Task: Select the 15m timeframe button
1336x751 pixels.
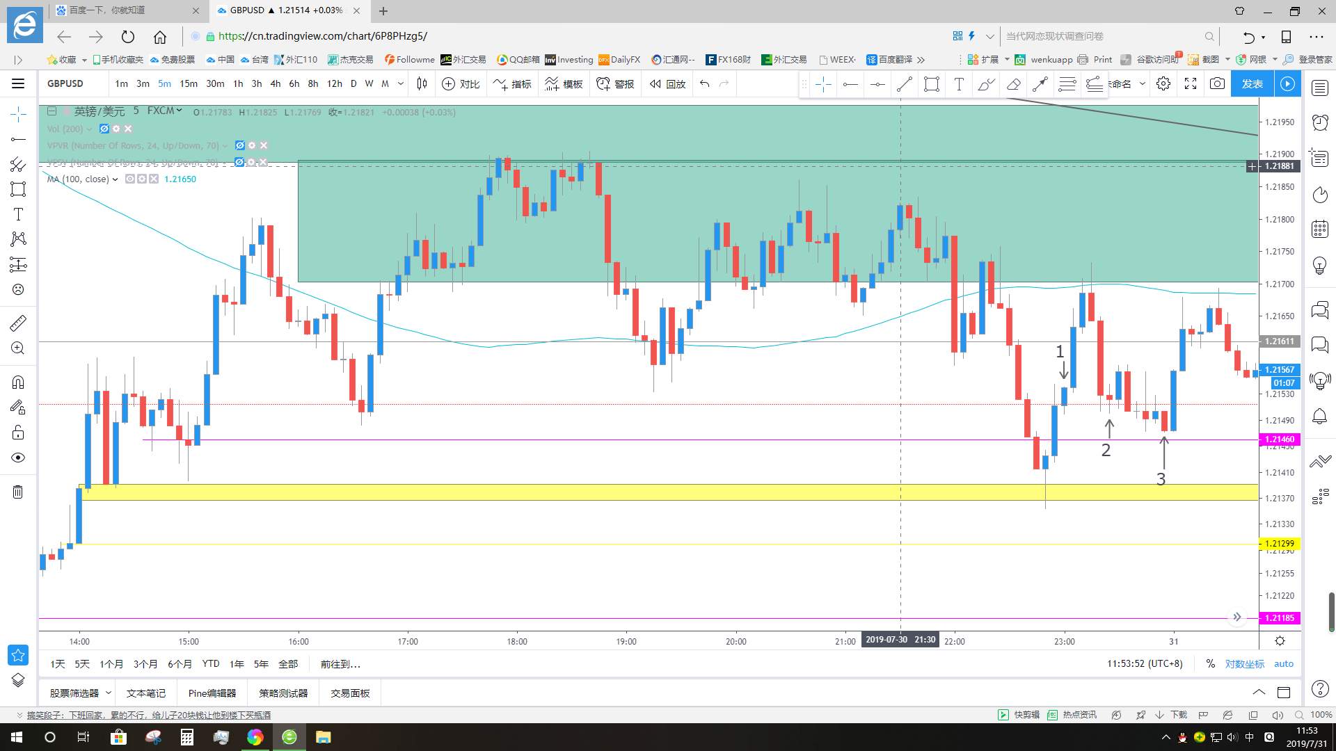Action: click(x=189, y=83)
